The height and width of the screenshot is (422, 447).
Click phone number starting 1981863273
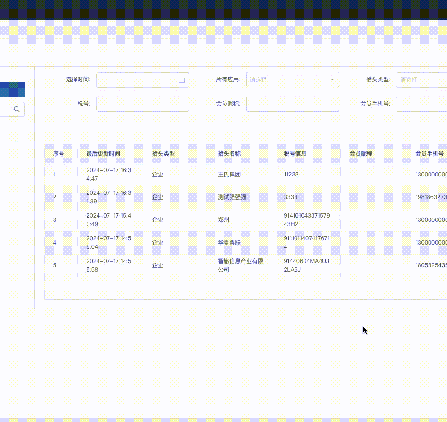point(431,197)
